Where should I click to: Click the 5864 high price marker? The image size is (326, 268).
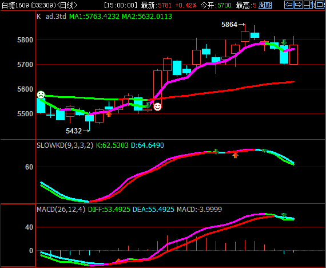229,25
